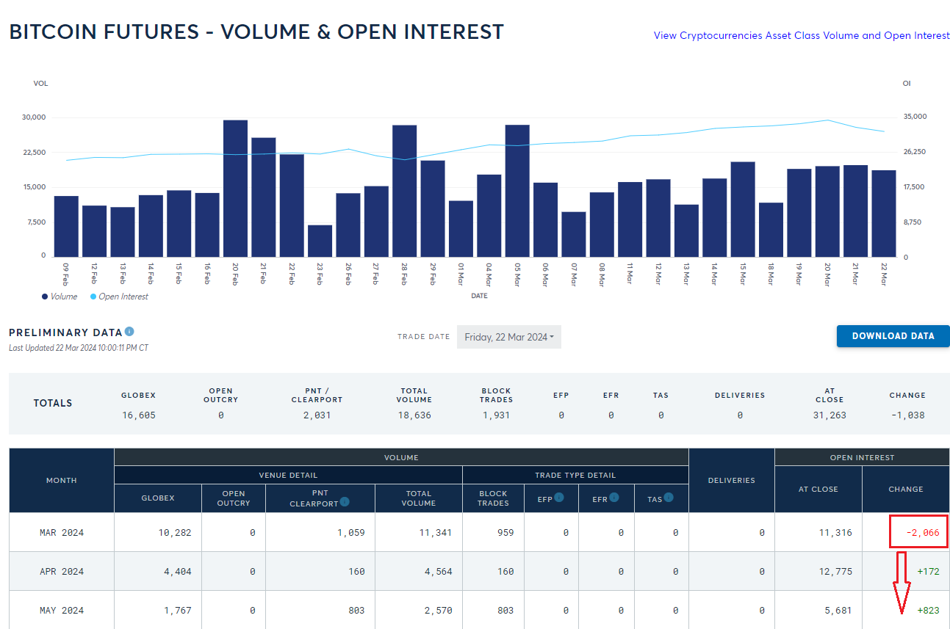Select the MAR 2024 month row label

(62, 532)
